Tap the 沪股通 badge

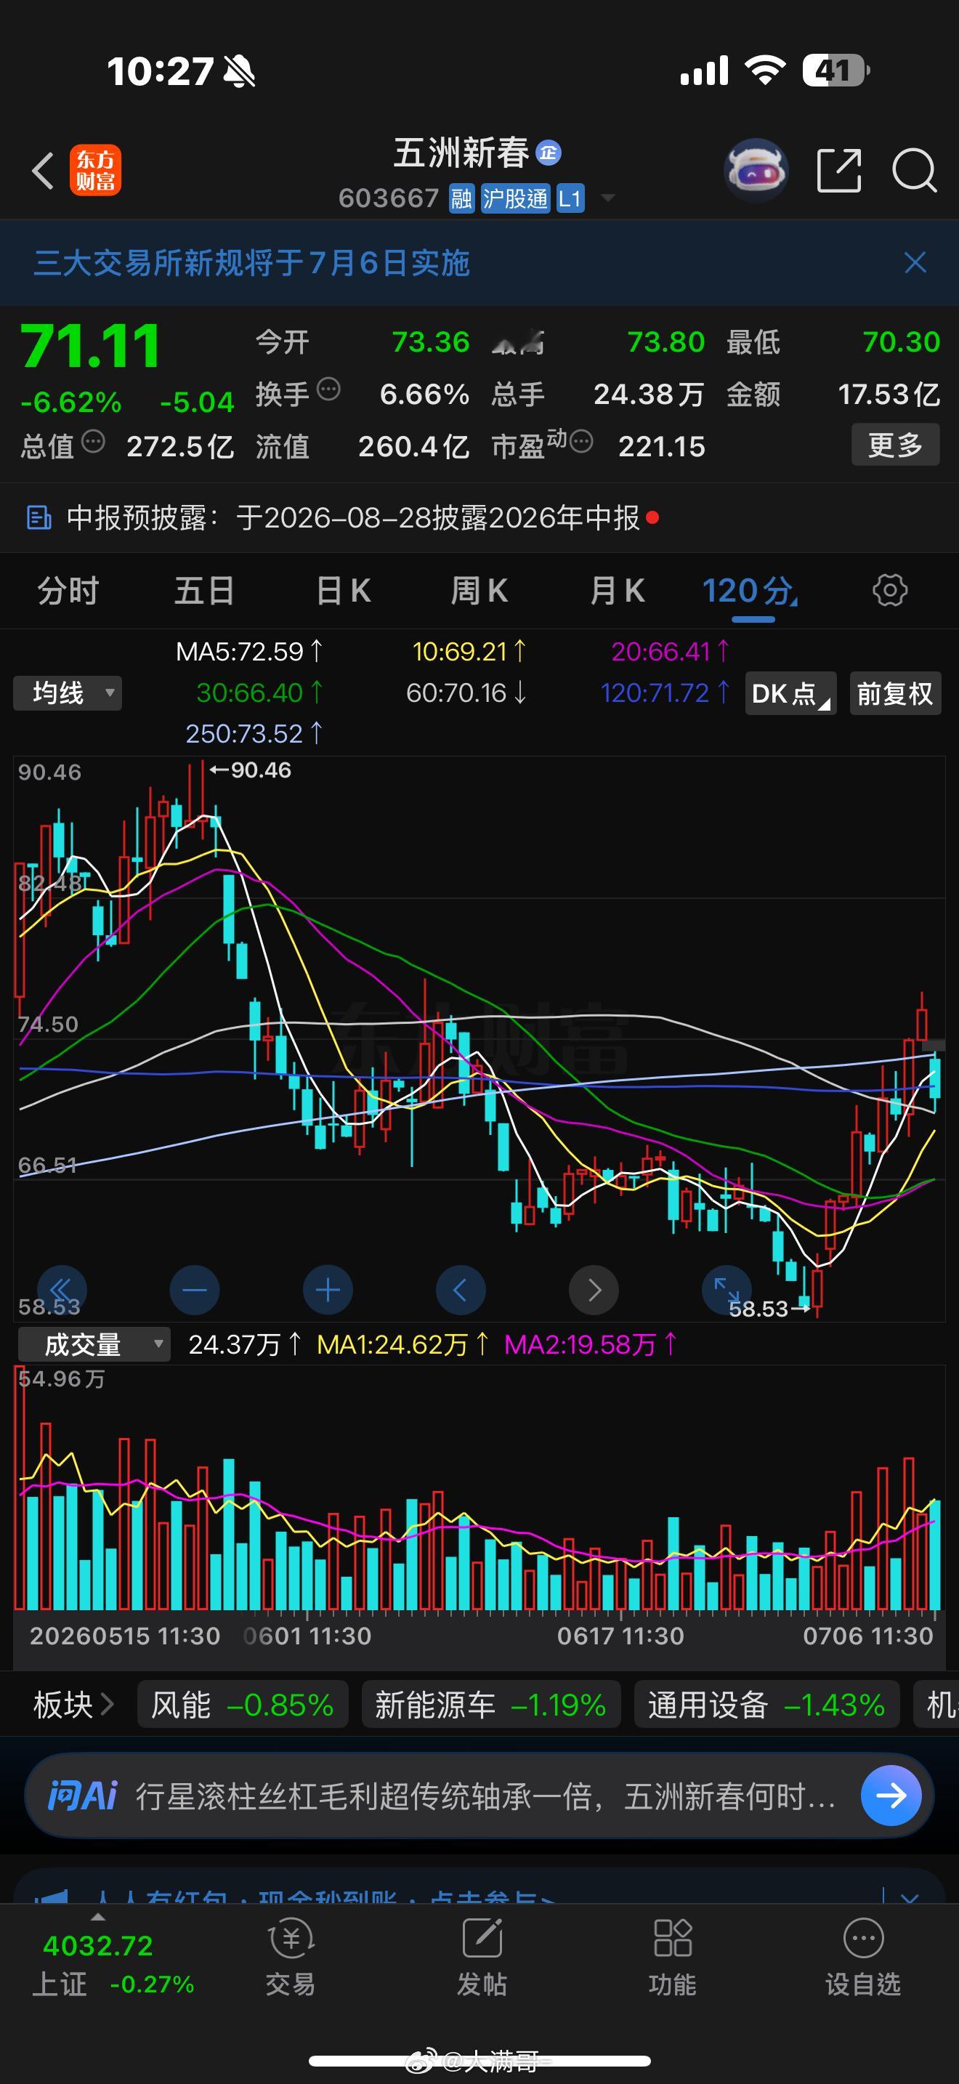[x=515, y=198]
